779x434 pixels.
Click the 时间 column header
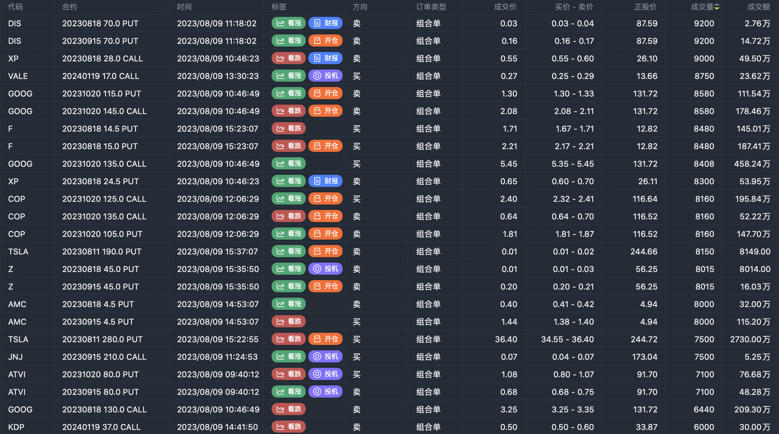click(184, 7)
